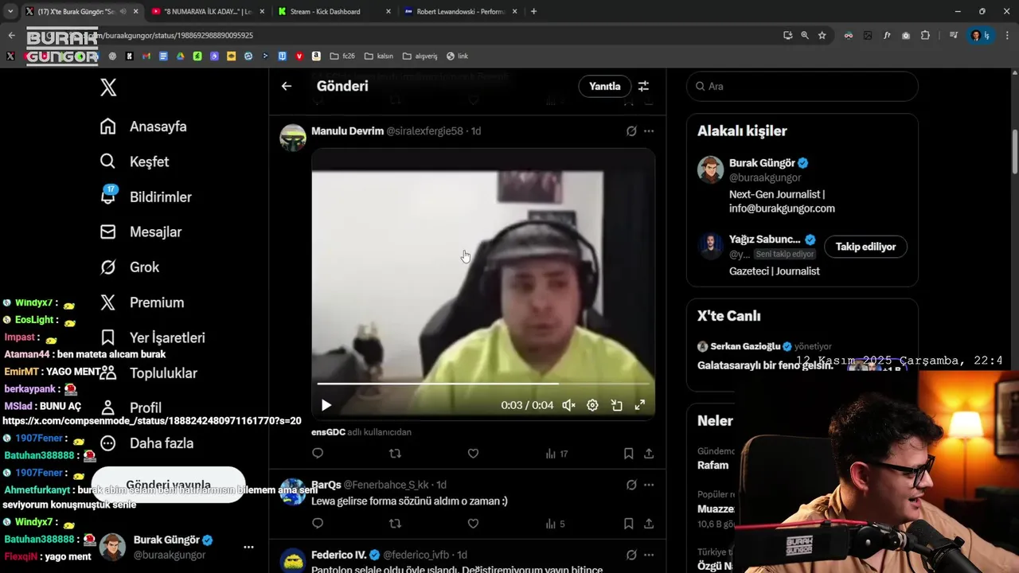Open the link bookmark
Viewport: 1019px width, 573px height.
pyautogui.click(x=457, y=56)
